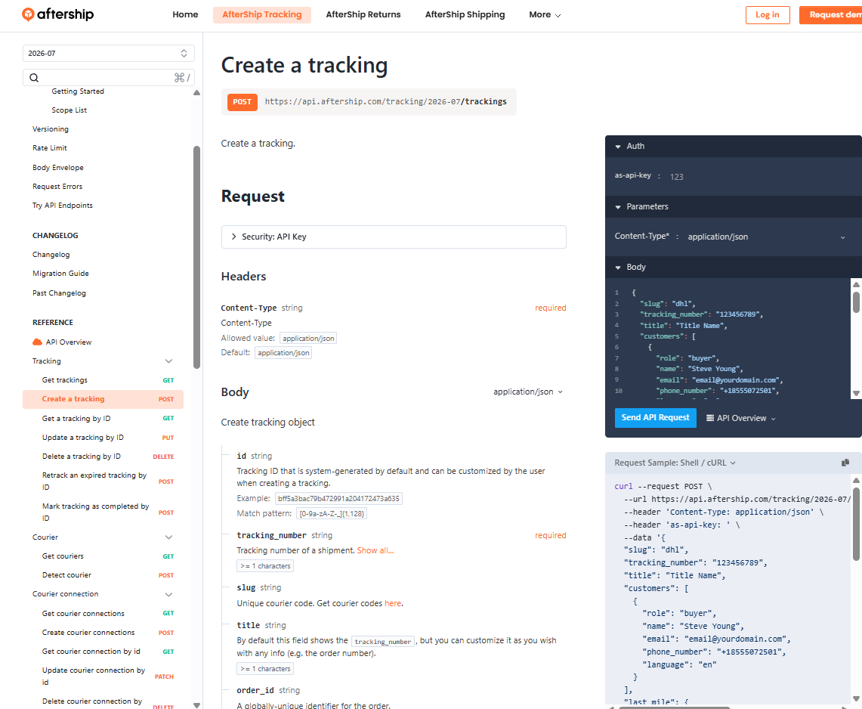Click the scroll-up arrow atop sidebar scrollbar
This screenshot has height=709, width=862.
(197, 93)
